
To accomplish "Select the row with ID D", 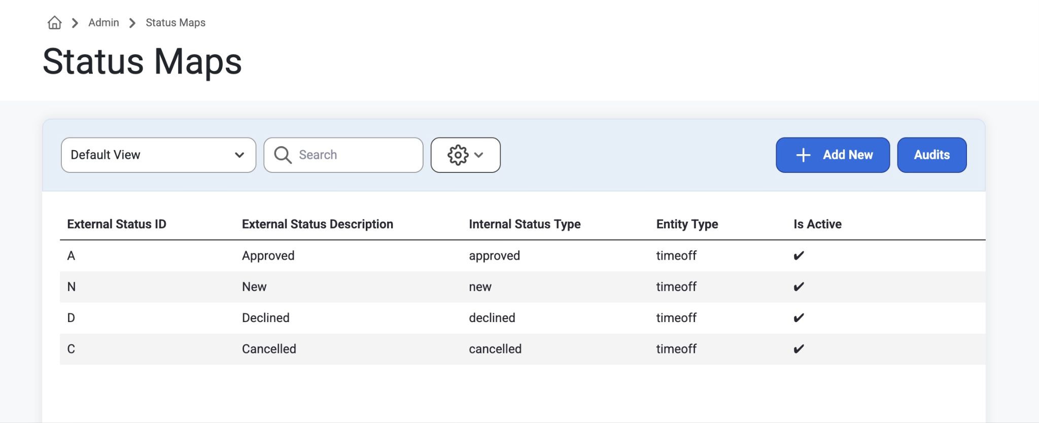I will pos(523,318).
